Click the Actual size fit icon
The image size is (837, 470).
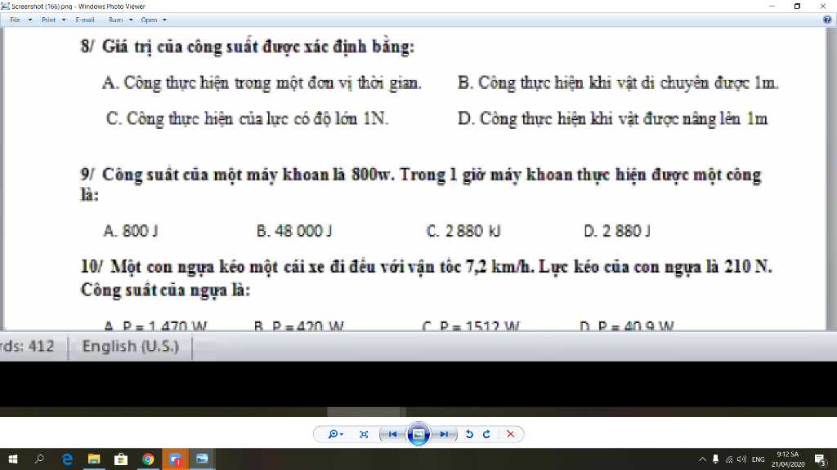point(364,434)
